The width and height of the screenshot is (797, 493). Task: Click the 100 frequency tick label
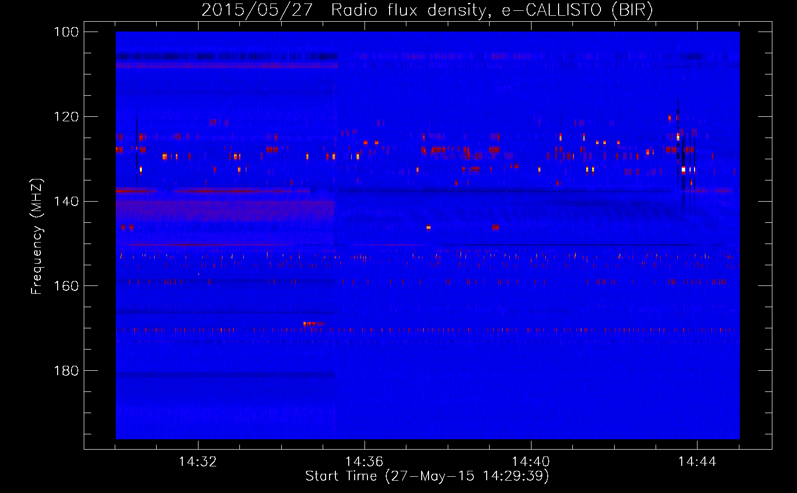tap(66, 32)
